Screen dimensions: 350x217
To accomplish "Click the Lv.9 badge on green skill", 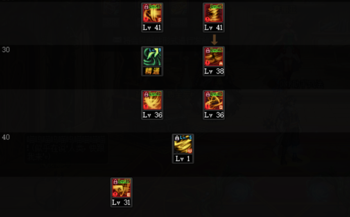I will pyautogui.click(x=155, y=50).
